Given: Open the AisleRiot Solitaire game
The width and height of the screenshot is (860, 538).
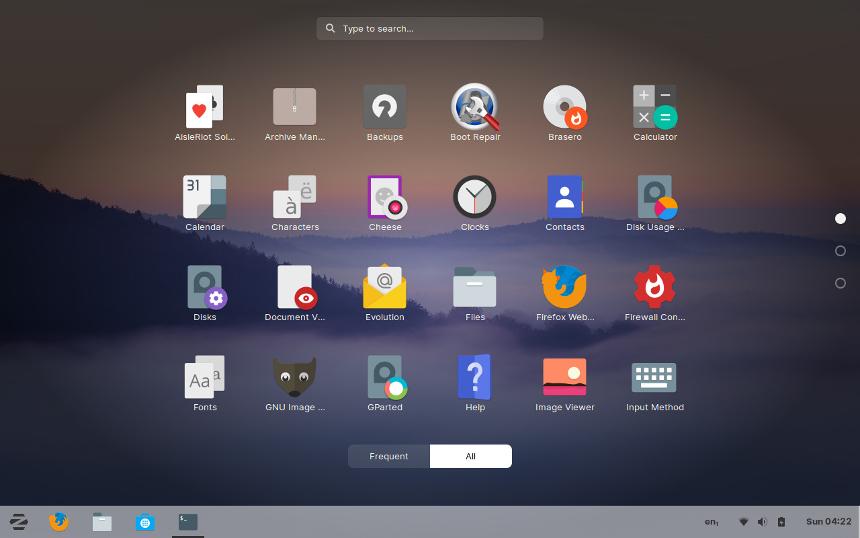Looking at the screenshot, I should point(204,108).
